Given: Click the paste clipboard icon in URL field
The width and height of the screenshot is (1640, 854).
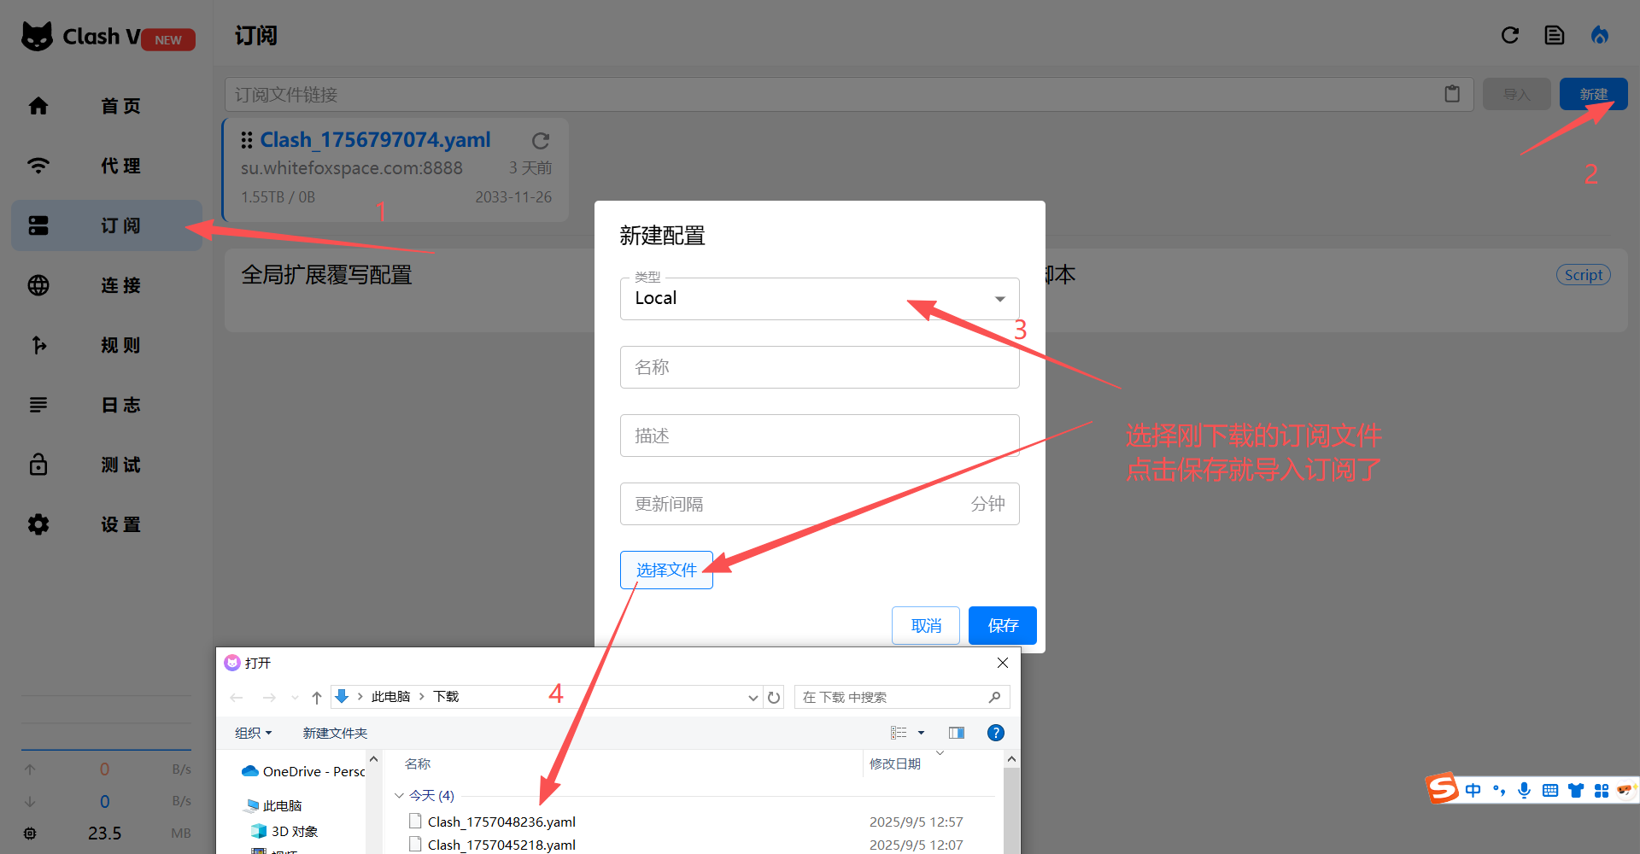Looking at the screenshot, I should click(1452, 94).
